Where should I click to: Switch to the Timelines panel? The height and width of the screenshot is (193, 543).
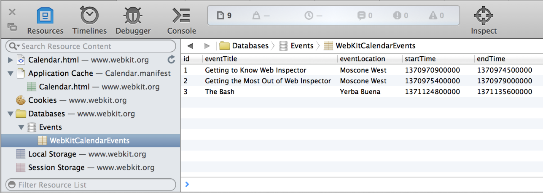click(x=89, y=21)
